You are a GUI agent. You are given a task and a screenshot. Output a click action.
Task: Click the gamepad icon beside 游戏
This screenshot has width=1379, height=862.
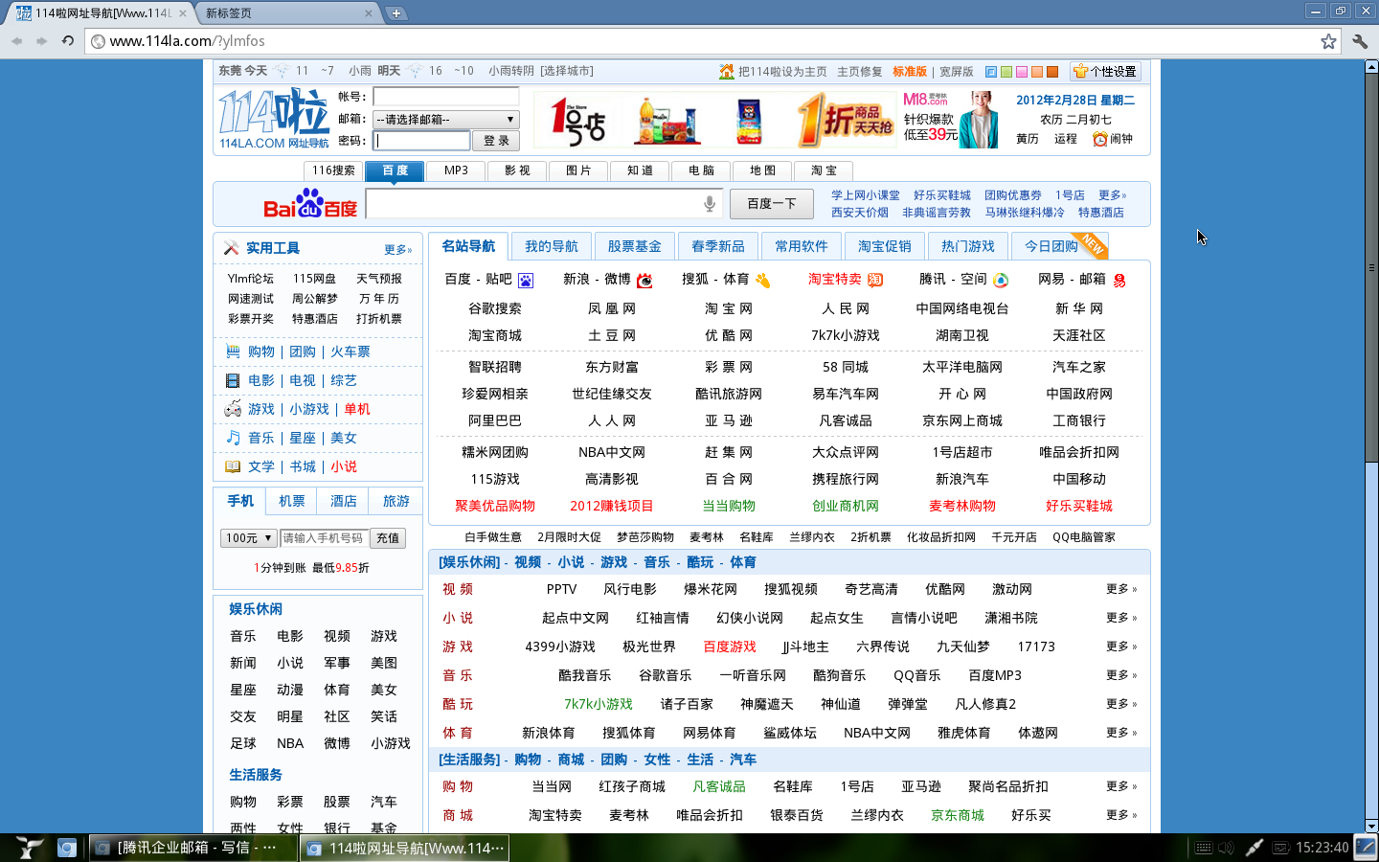pos(233,409)
